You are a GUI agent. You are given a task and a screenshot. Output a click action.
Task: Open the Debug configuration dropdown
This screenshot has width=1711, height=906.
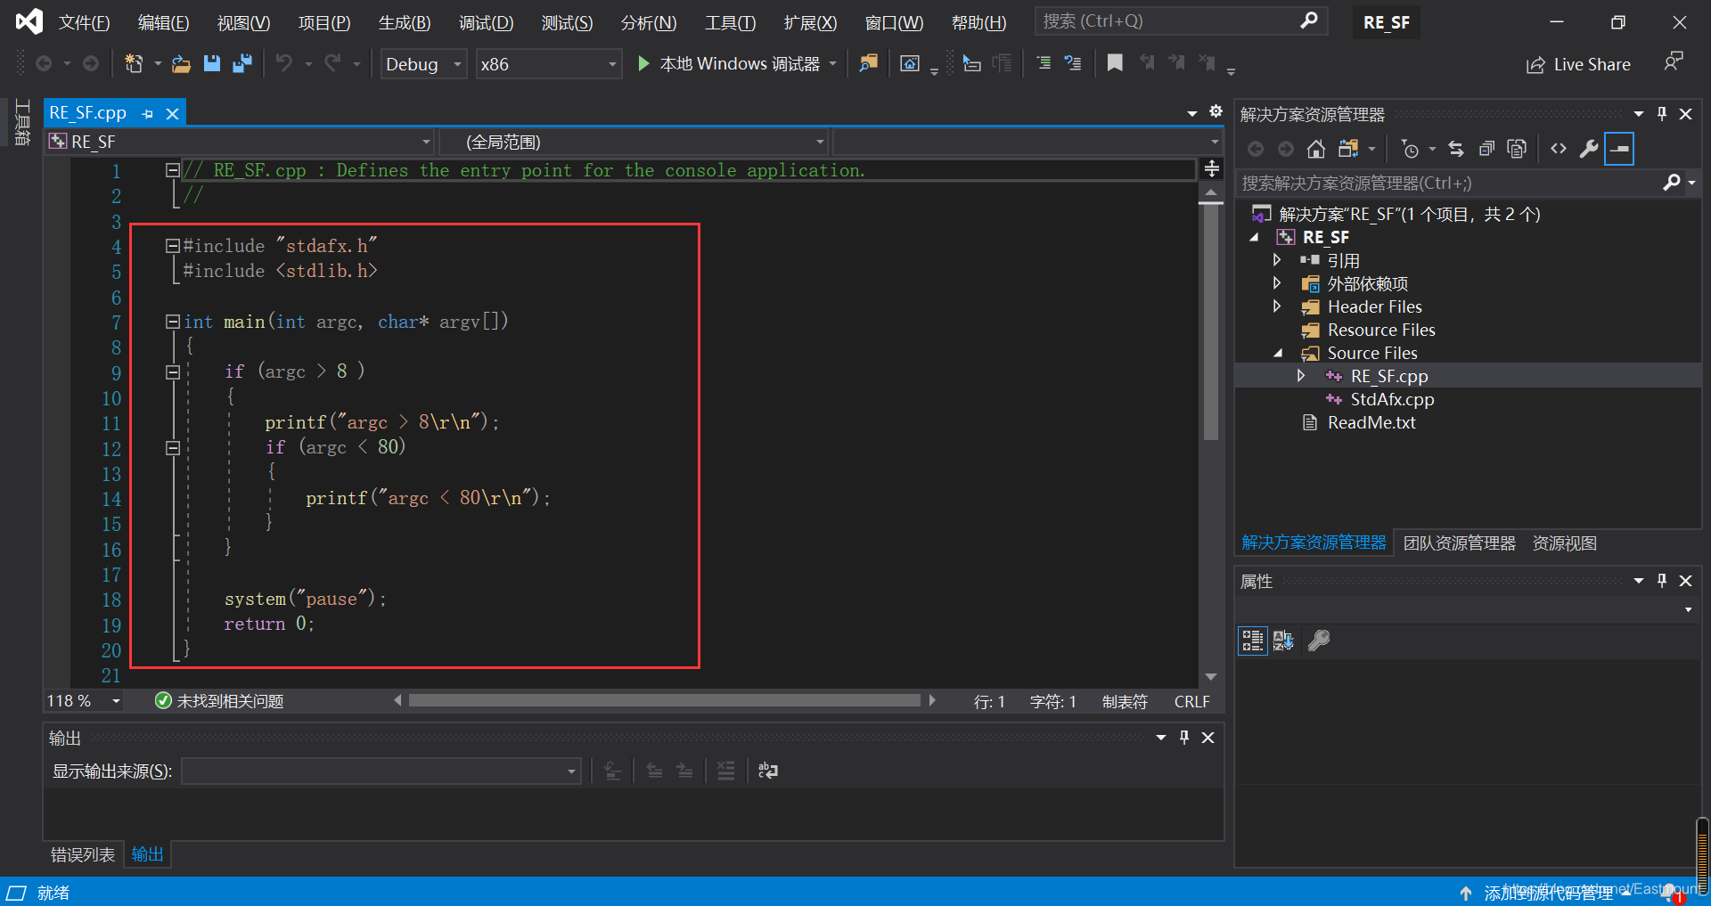pos(424,64)
